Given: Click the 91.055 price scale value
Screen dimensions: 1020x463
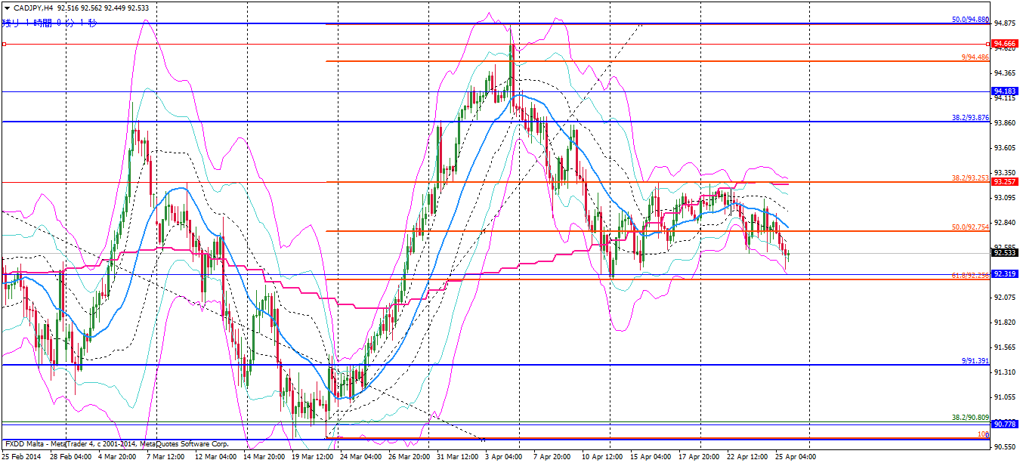Looking at the screenshot, I should [1005, 397].
